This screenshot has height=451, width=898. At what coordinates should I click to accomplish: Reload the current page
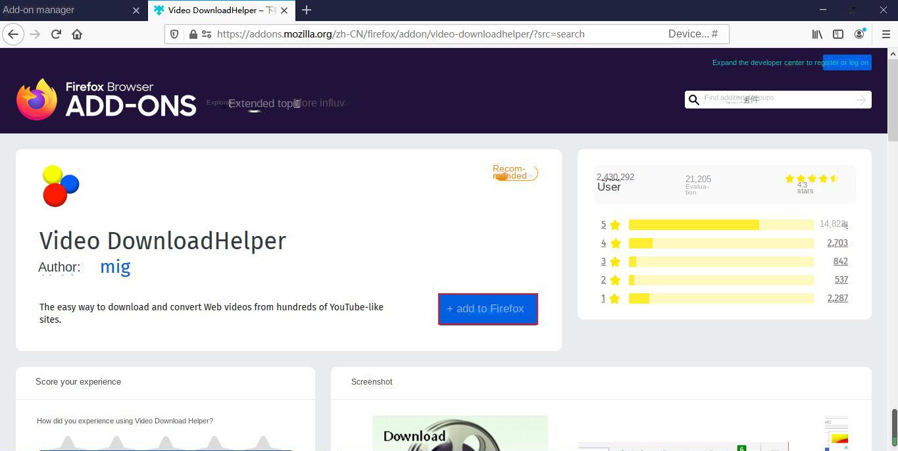[56, 34]
